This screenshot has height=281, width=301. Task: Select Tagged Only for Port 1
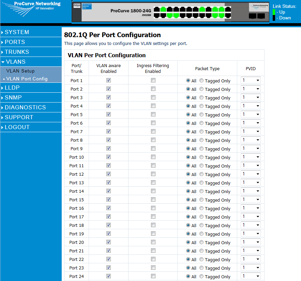coord(201,81)
